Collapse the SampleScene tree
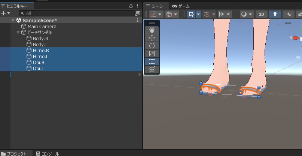 coord(13,20)
